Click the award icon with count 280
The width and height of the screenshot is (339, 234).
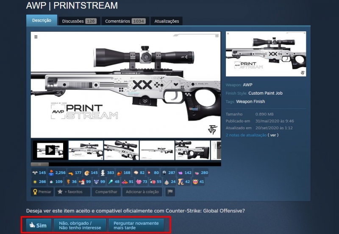point(201,173)
